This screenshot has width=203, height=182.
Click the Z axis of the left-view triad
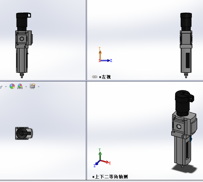point(106,61)
